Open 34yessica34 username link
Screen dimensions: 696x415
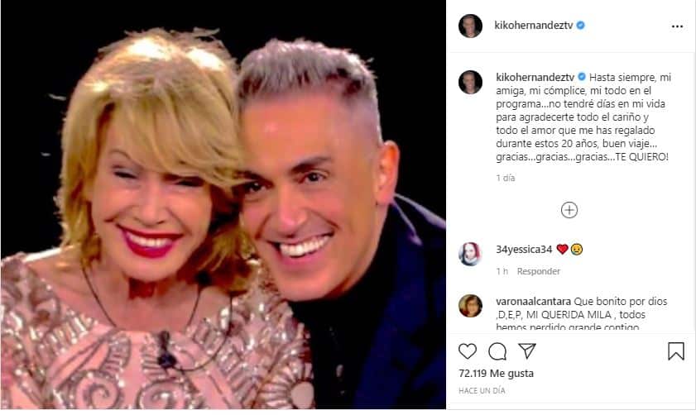click(x=524, y=250)
